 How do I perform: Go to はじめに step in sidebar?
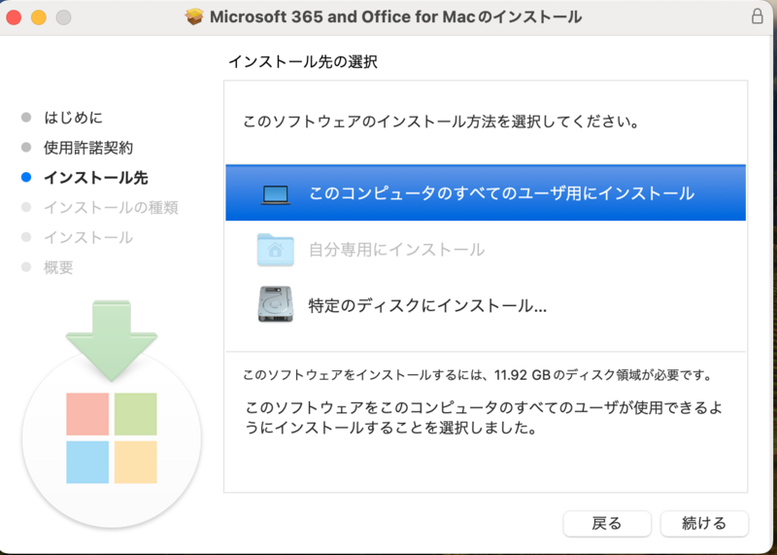(74, 118)
